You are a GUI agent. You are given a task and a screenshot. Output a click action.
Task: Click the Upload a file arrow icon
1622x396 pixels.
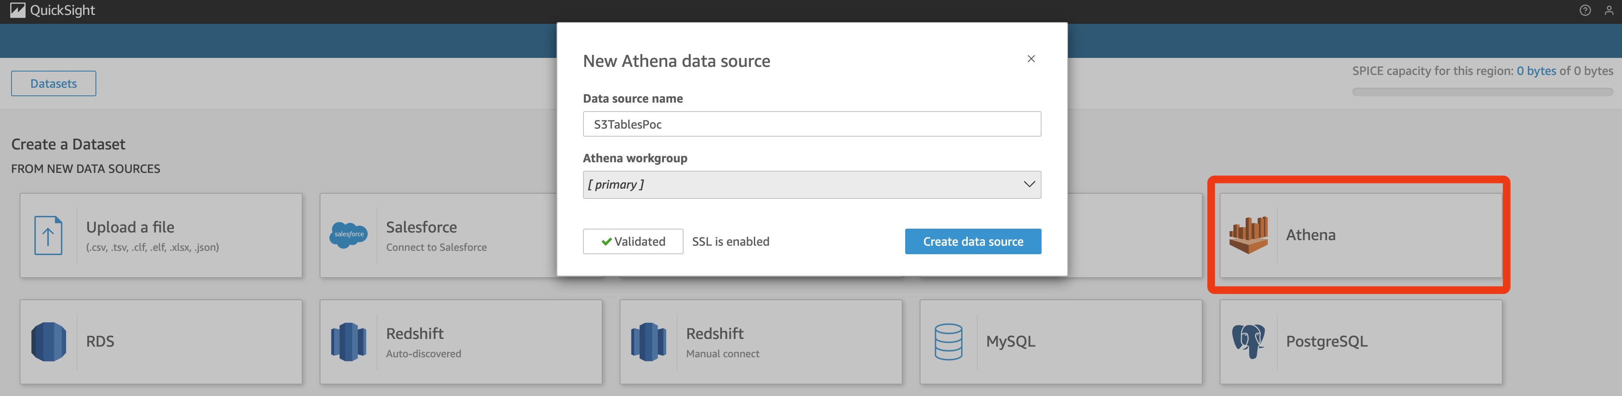(x=48, y=235)
